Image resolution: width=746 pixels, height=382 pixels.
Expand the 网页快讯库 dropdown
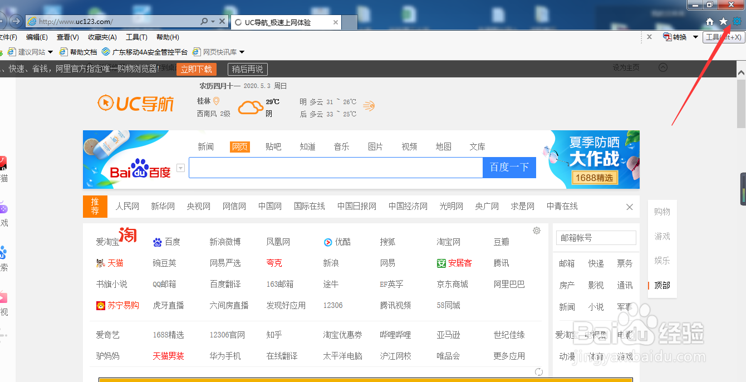point(242,52)
